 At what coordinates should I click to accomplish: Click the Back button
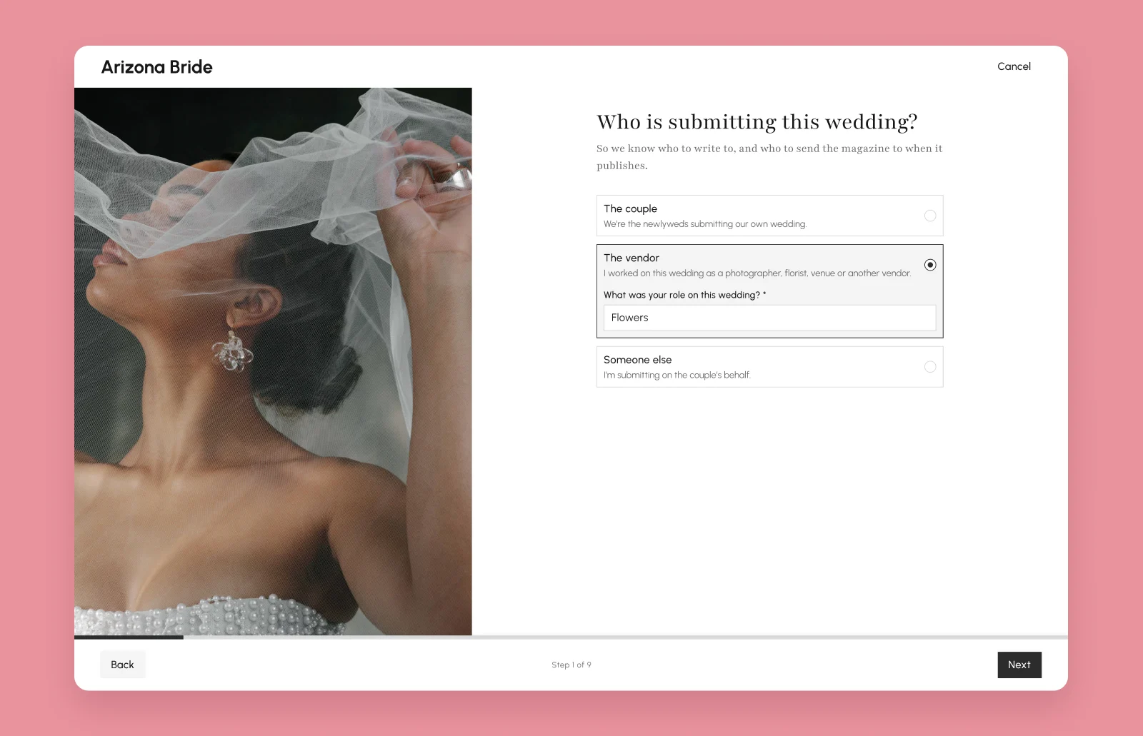click(122, 665)
